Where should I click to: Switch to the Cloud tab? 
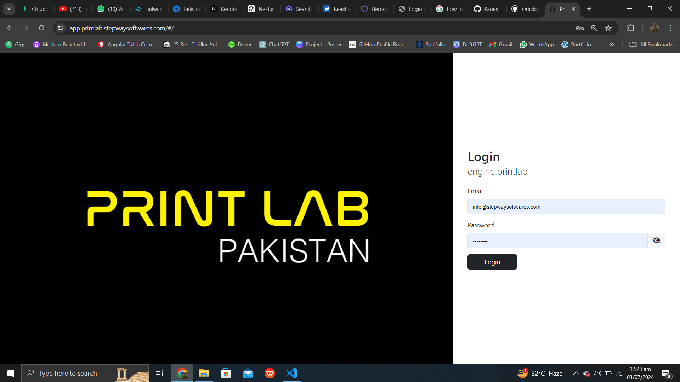coord(35,9)
